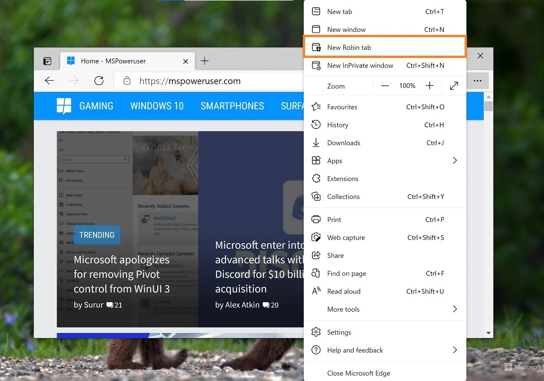Open SMARTPHONES navigation link

[232, 106]
